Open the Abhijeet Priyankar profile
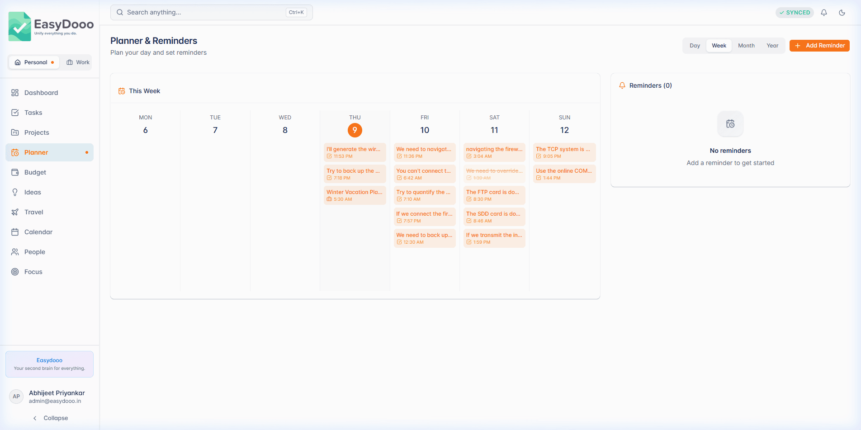Image resolution: width=861 pixels, height=430 pixels. click(x=50, y=397)
